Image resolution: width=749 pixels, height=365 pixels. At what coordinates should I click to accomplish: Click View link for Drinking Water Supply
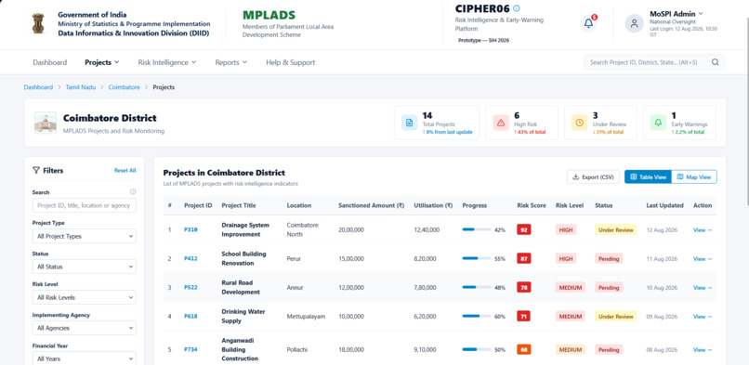703,317
